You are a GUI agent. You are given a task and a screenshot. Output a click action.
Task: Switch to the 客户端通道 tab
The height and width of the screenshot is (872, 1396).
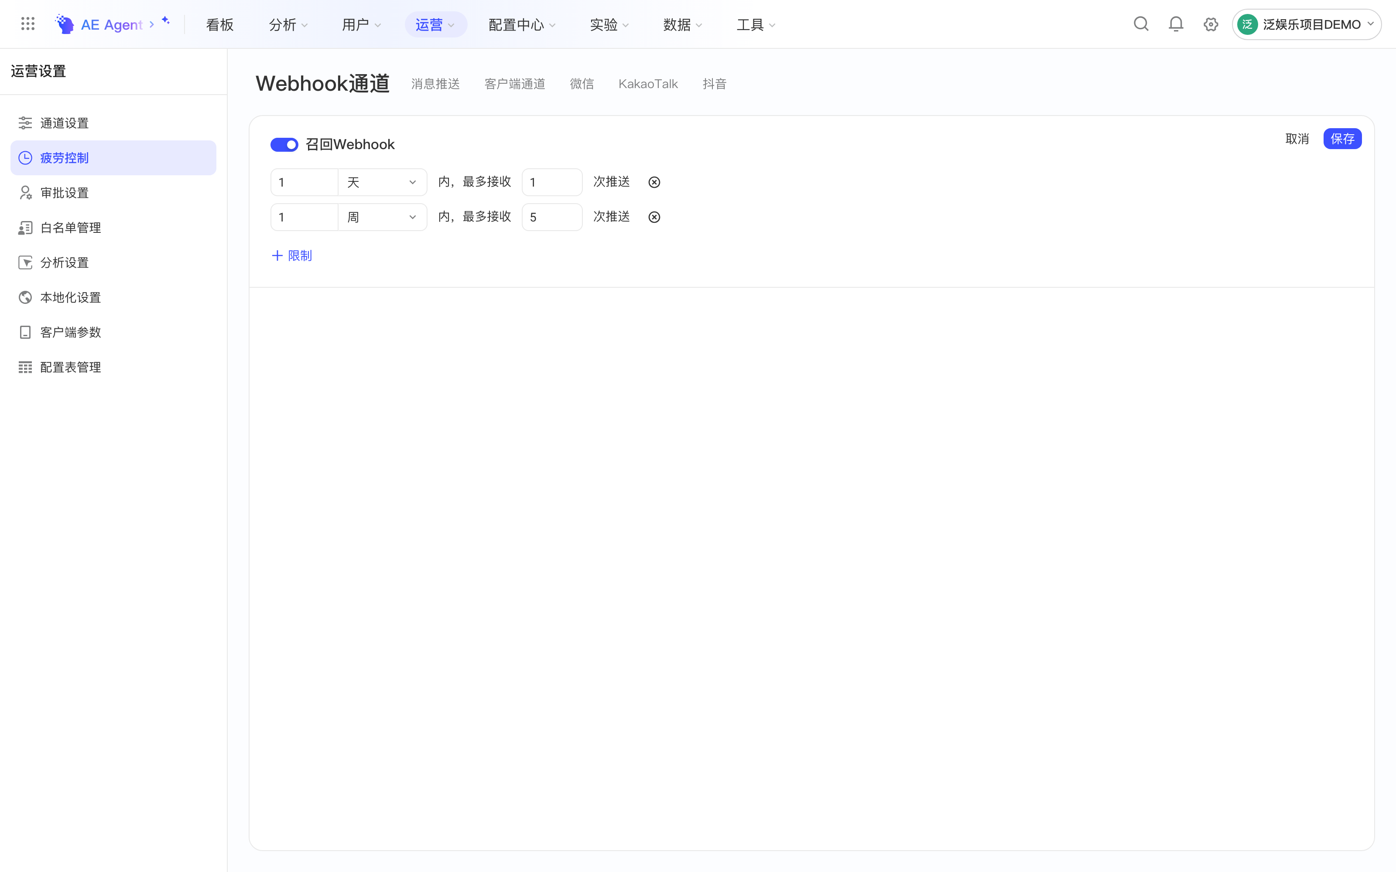point(515,84)
